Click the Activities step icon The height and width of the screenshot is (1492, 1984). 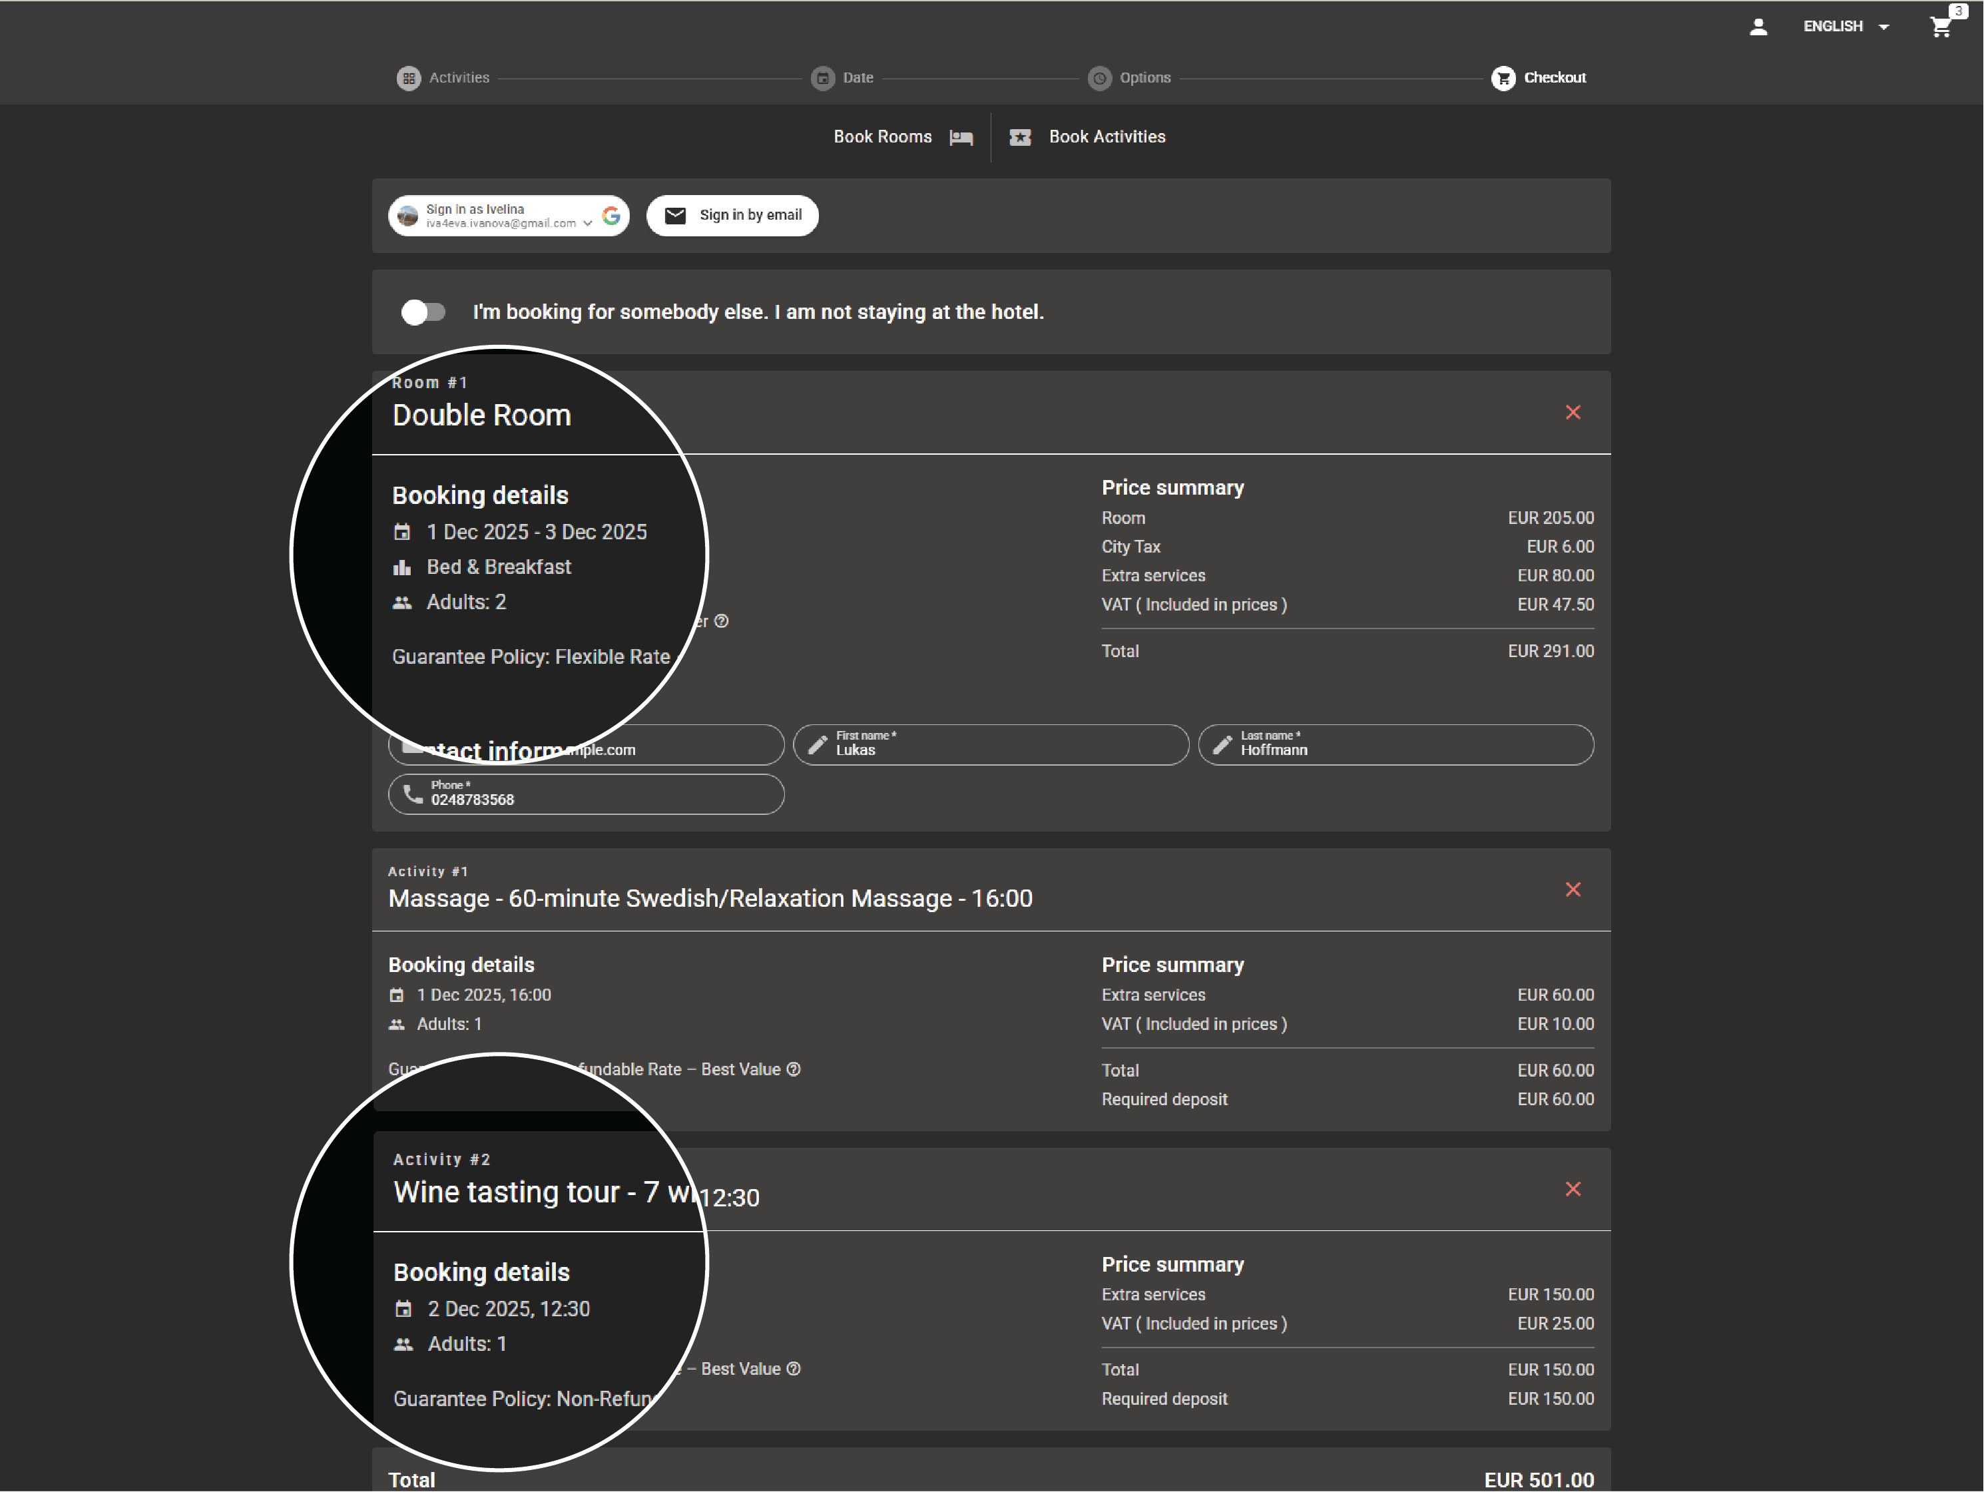coord(409,78)
